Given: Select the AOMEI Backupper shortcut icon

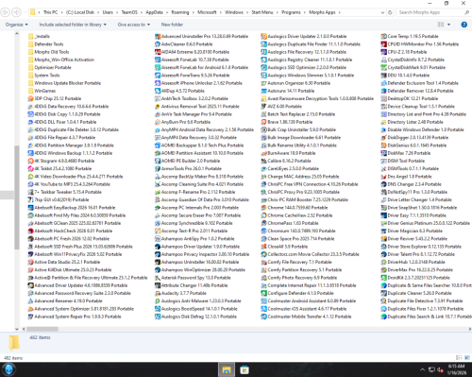Looking at the screenshot, I should [158, 146].
